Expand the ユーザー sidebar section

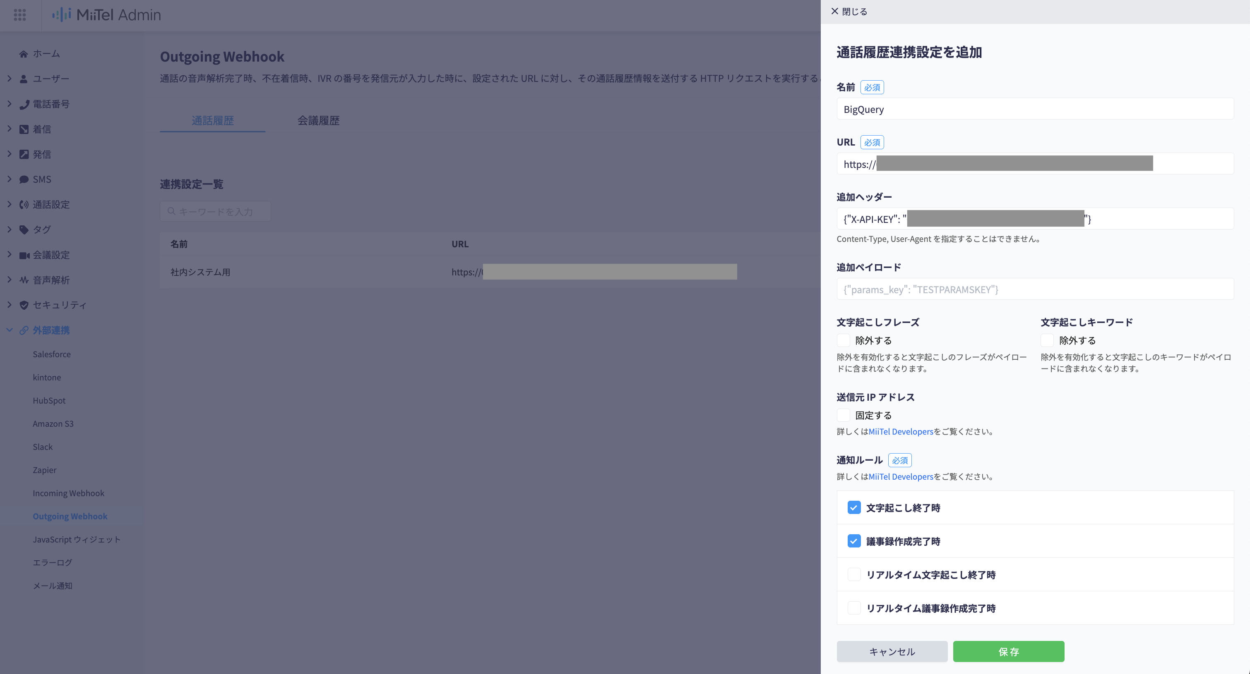click(x=9, y=79)
